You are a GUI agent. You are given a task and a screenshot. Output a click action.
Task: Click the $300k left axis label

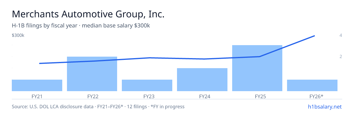[18, 35]
